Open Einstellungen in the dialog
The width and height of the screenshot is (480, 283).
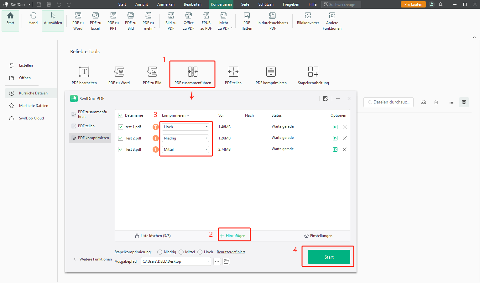pyautogui.click(x=318, y=236)
